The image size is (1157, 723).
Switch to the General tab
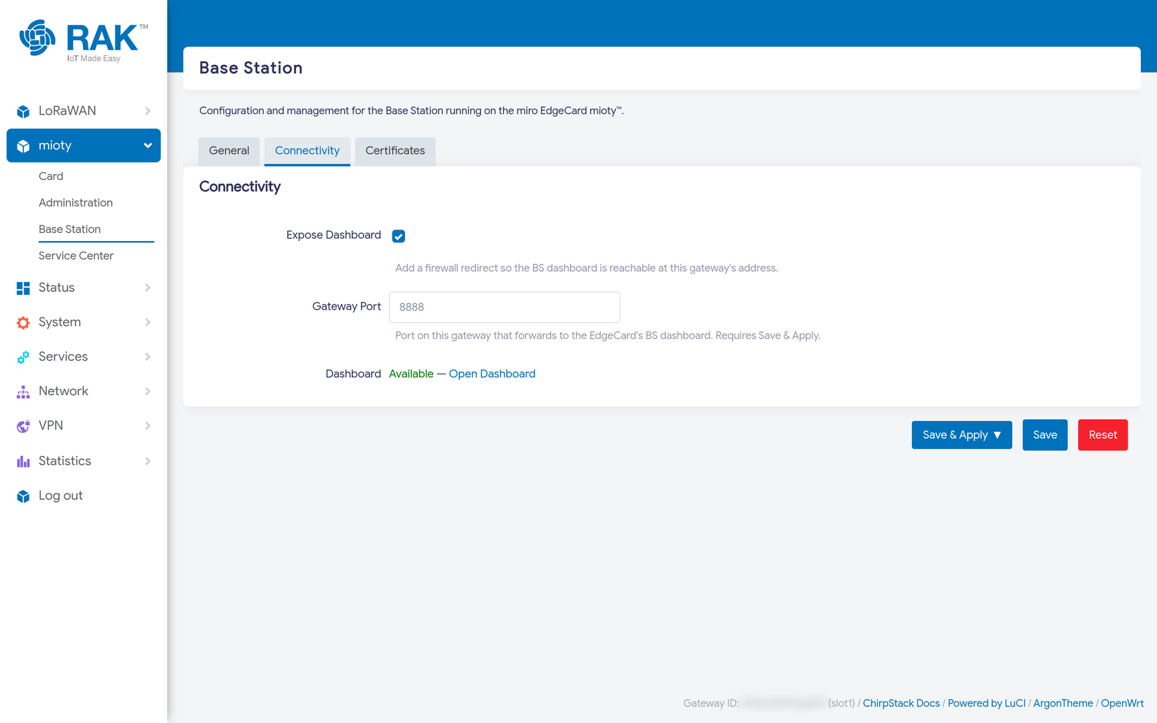(x=229, y=151)
